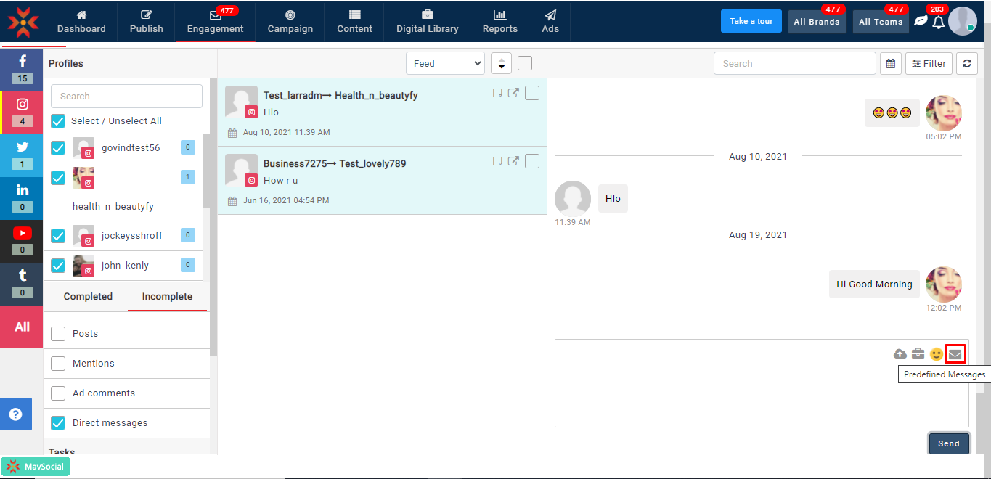Click the refresh feed icon
991x479 pixels.
[966, 64]
